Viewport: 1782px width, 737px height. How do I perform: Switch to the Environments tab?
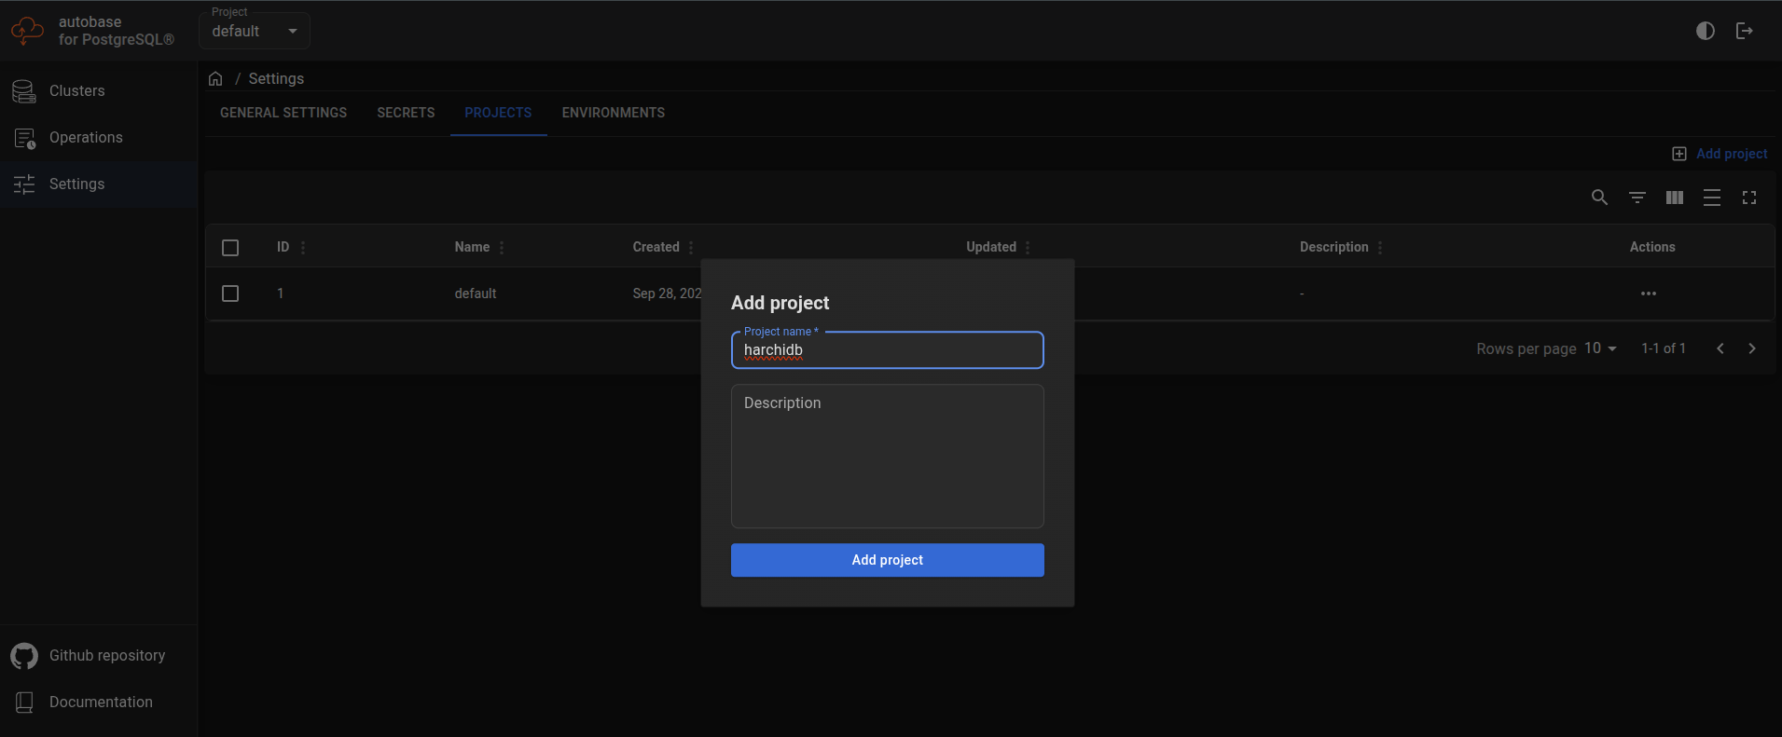click(613, 113)
